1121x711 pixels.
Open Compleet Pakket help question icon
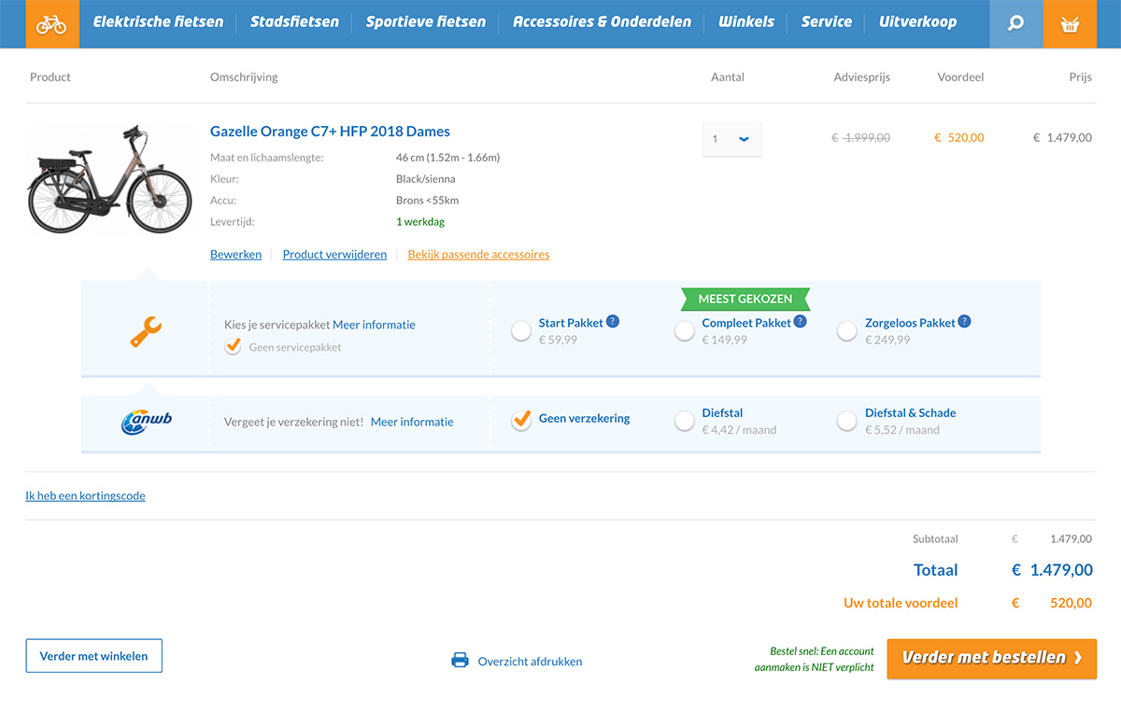[800, 321]
